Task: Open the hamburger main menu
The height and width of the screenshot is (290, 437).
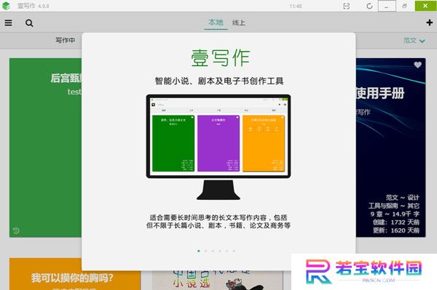Action: point(8,23)
